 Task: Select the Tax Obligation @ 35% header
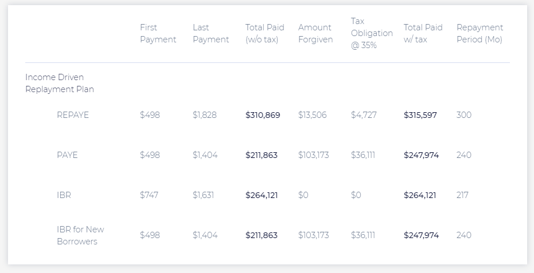point(372,33)
